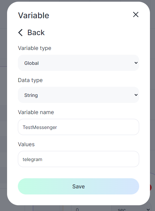This screenshot has height=211, width=155.
Task: Click the 'Variable' dialog title
Action: click(x=34, y=15)
